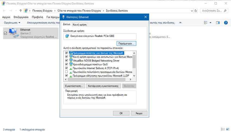Screen dimensions: 231x132
Task: Click the Back arrow in Network Connections window
Action: click(4, 11)
